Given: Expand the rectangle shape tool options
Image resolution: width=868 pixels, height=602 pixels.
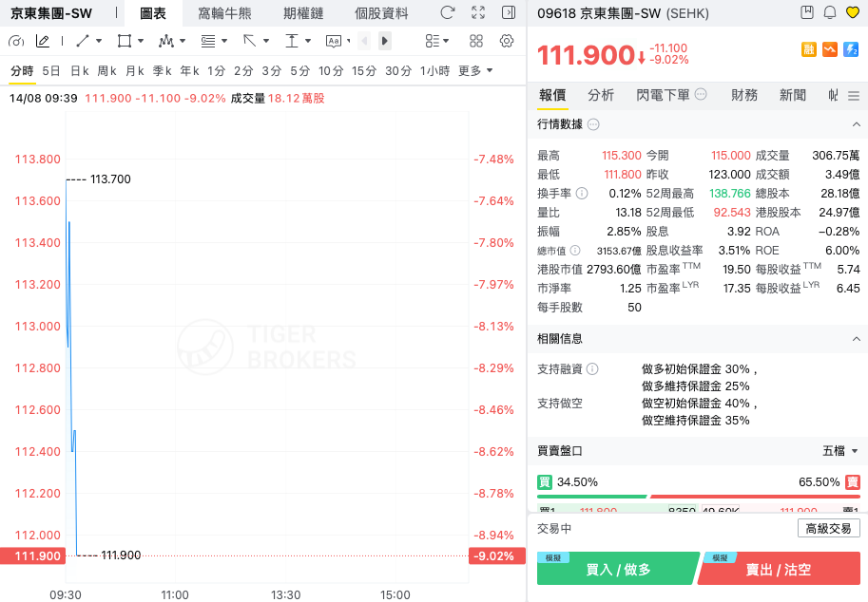Looking at the screenshot, I should (x=141, y=41).
